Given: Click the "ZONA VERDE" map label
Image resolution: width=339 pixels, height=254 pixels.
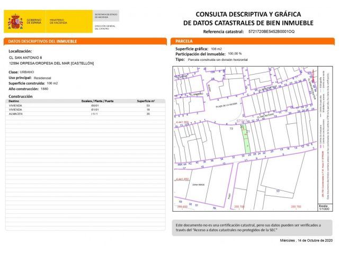Looking at the screenshot, I should [x=198, y=185].
